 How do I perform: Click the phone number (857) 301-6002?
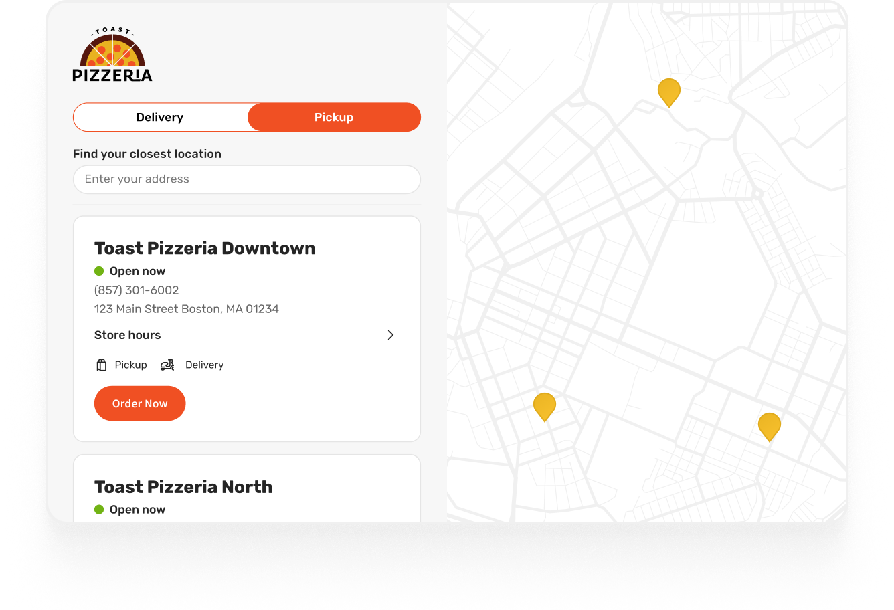(x=136, y=290)
